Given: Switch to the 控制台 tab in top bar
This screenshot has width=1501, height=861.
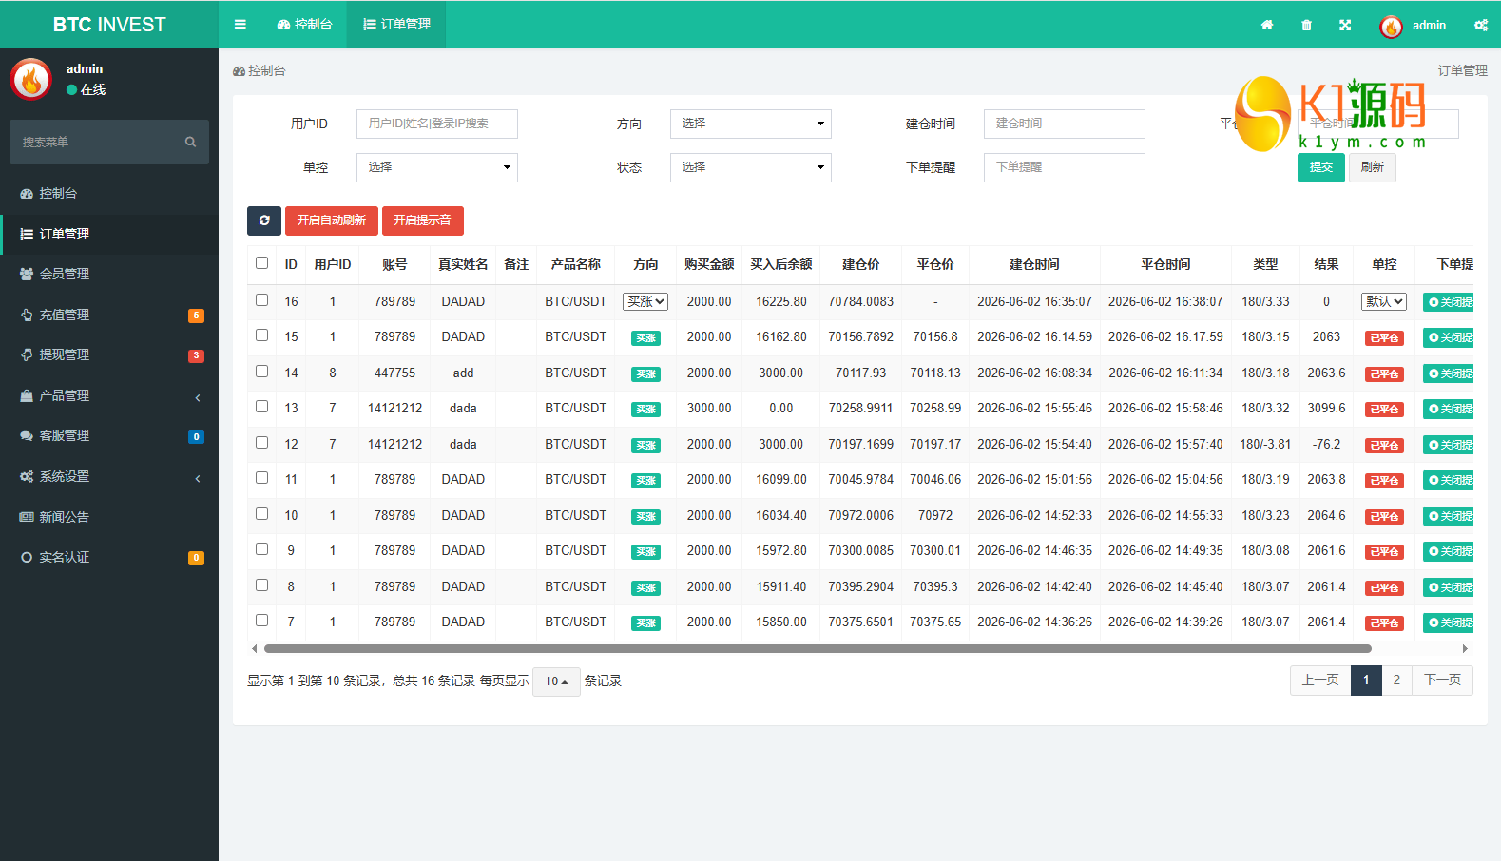Looking at the screenshot, I should (x=305, y=25).
